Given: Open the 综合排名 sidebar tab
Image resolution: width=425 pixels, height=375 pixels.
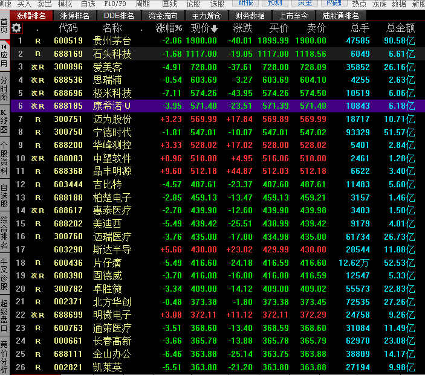Looking at the screenshot, I should click(4, 232).
